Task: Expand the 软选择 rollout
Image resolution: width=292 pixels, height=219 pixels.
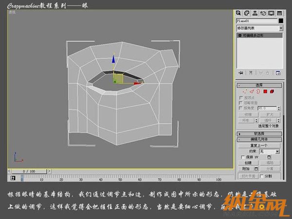Action: (259, 133)
